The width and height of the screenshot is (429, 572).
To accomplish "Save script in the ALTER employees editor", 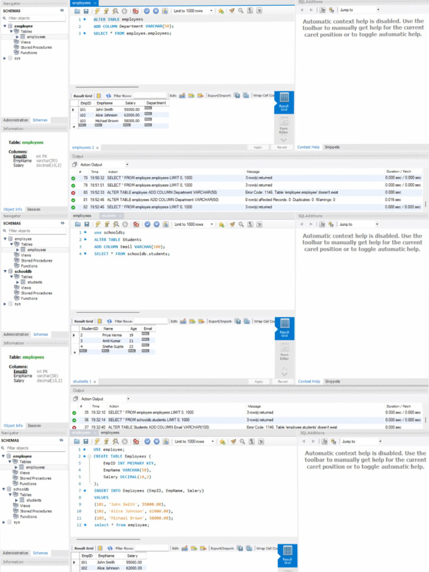I will (x=86, y=11).
